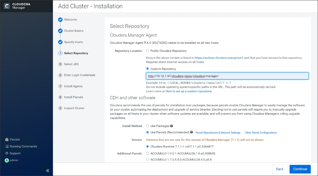Click the help icon next to Use Packages
Image resolution: width=318 pixels, height=176 pixels.
(x=171, y=126)
